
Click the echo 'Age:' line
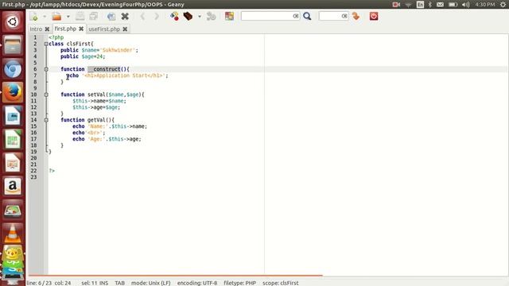107,139
